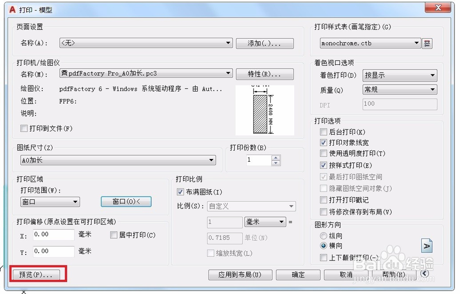The width and height of the screenshot is (460, 294).
Task: Open the page setup name dropdown
Action: point(146,43)
